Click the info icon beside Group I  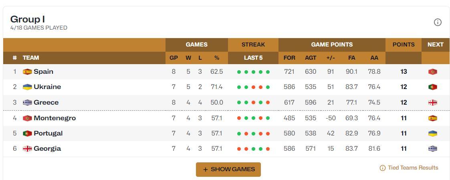tap(437, 22)
